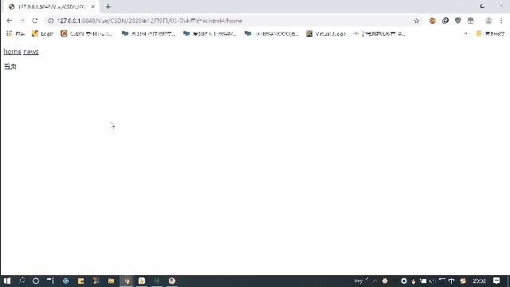Open the user profile avatar
Image resolution: width=510 pixels, height=287 pixels.
point(488,21)
